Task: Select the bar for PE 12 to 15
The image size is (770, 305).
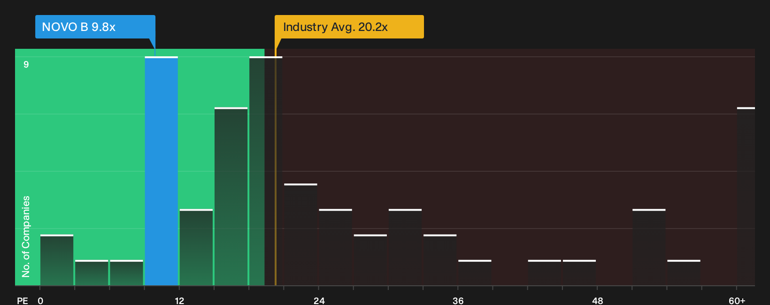Action: click(x=196, y=248)
